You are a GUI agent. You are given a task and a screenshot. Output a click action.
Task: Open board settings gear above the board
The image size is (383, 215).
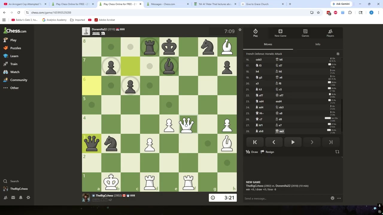(x=240, y=30)
